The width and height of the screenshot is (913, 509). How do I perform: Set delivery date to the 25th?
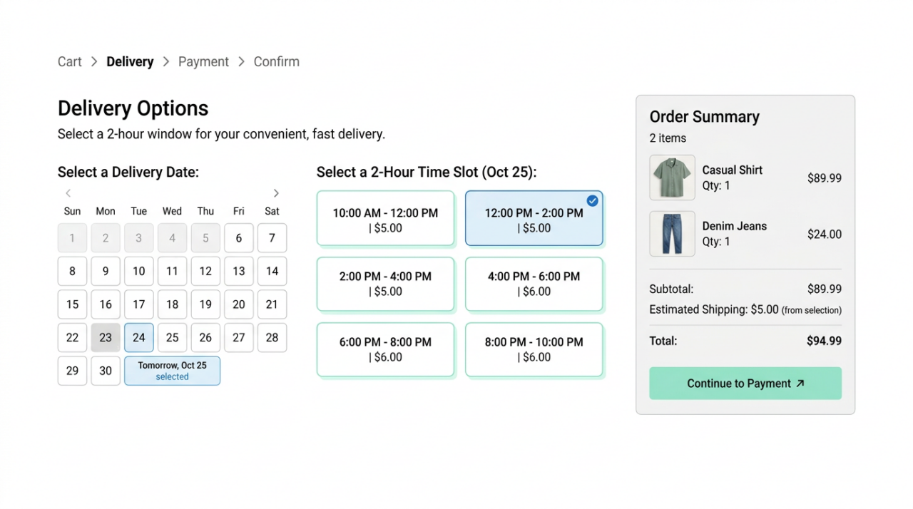[172, 337]
